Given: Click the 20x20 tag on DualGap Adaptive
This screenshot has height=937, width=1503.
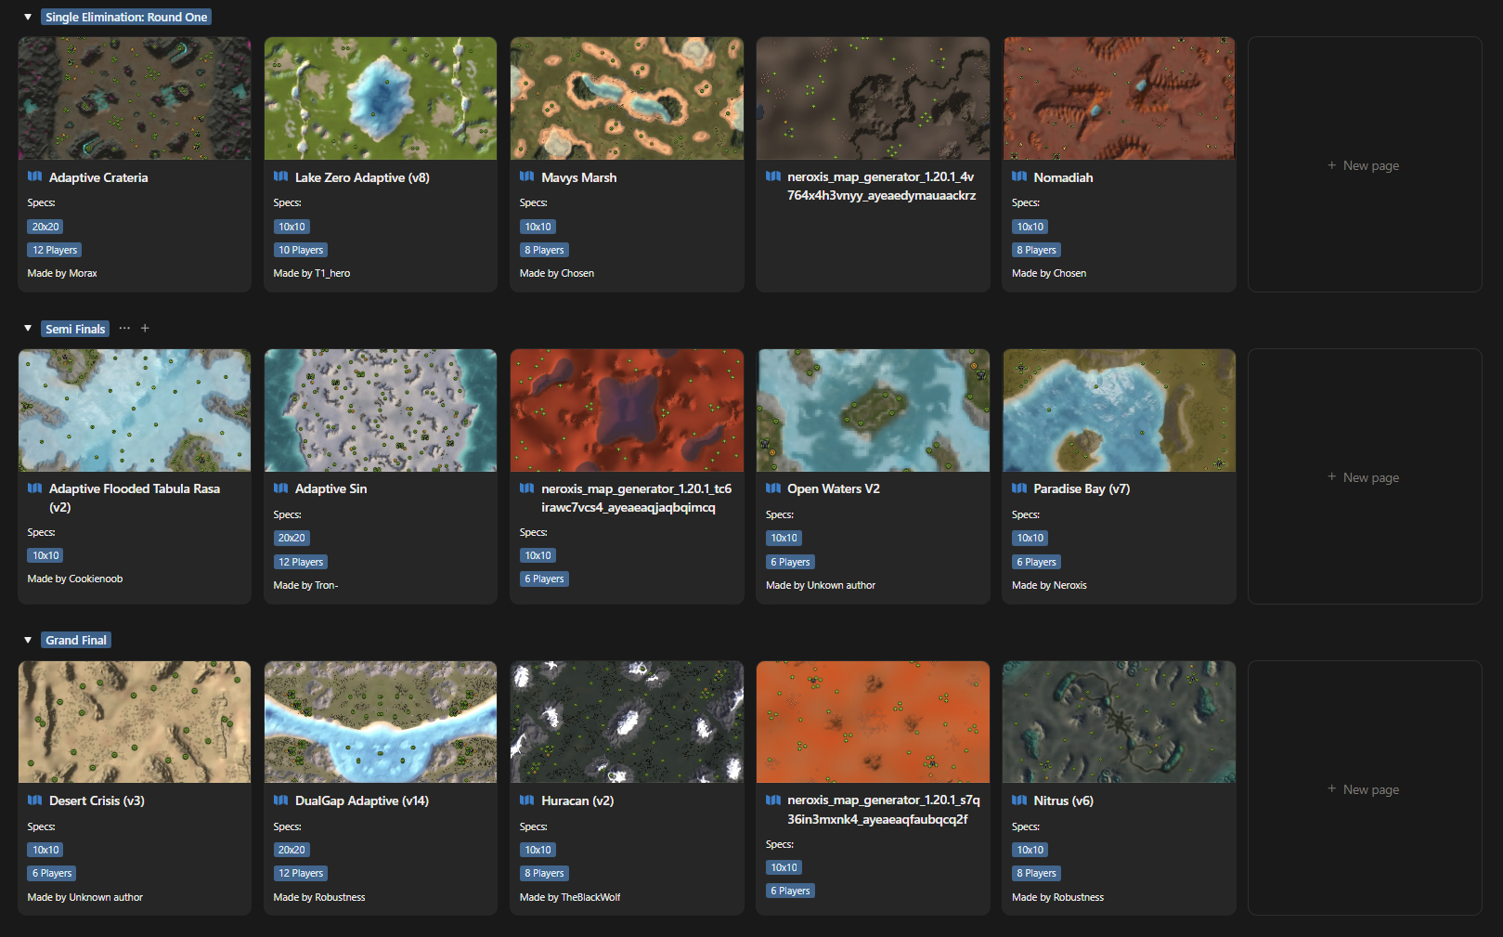Looking at the screenshot, I should [292, 850].
